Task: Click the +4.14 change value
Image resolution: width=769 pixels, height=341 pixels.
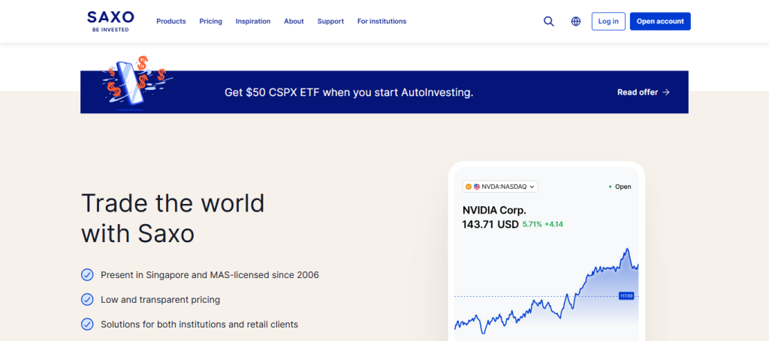Action: click(553, 225)
